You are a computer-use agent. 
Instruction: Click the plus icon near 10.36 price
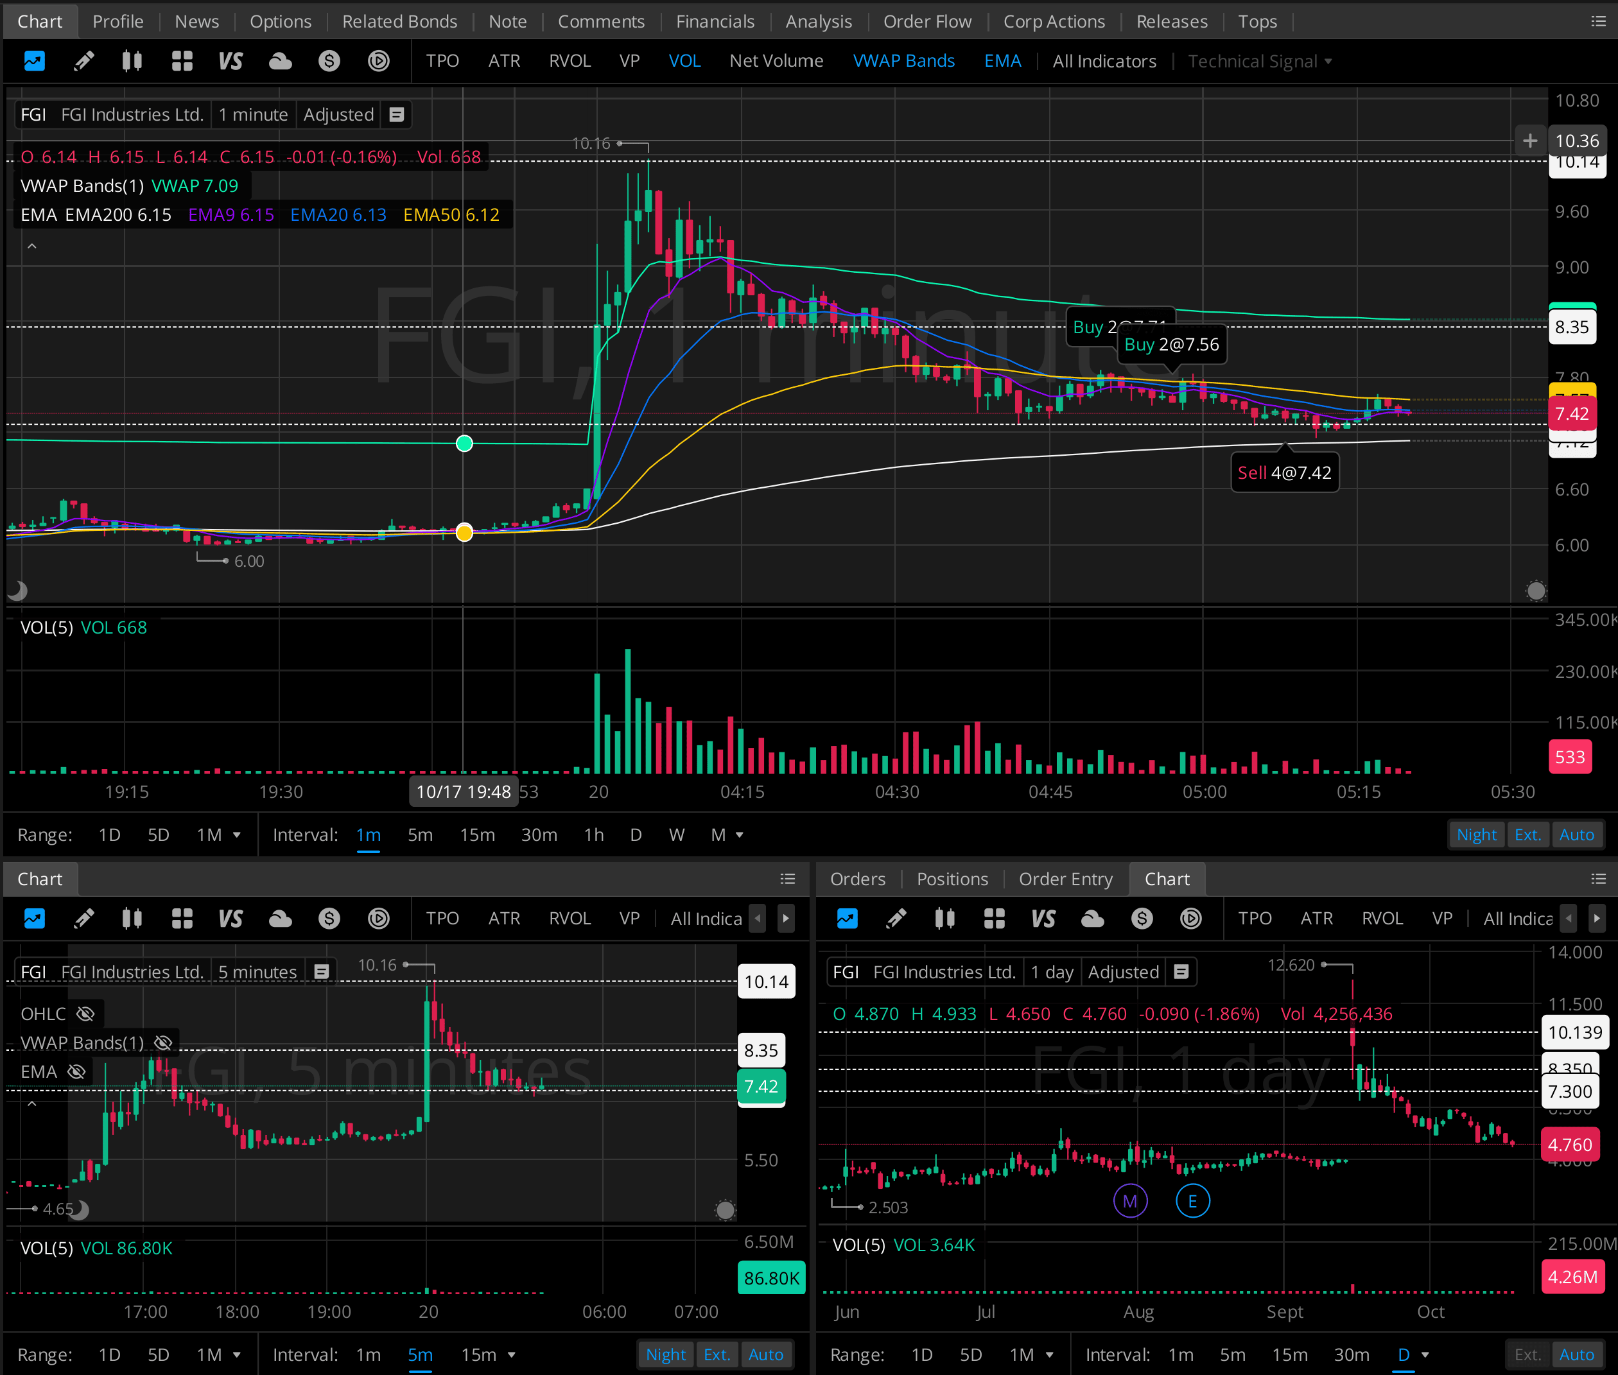(1529, 141)
